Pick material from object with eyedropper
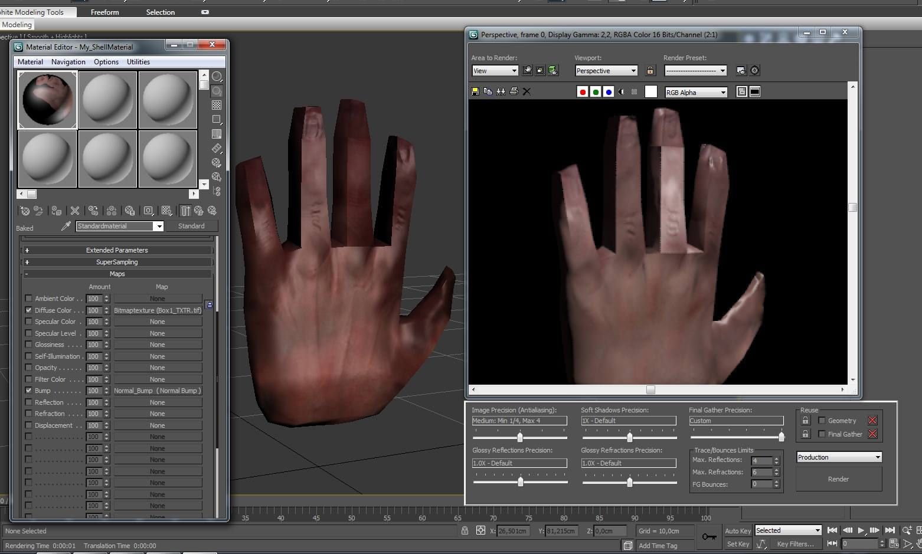 coord(66,226)
